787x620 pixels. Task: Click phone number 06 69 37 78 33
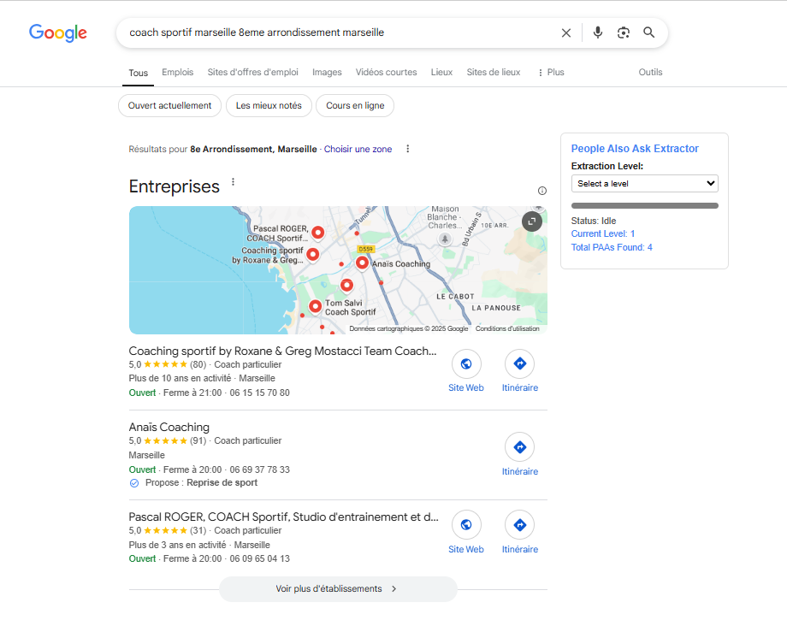point(259,470)
